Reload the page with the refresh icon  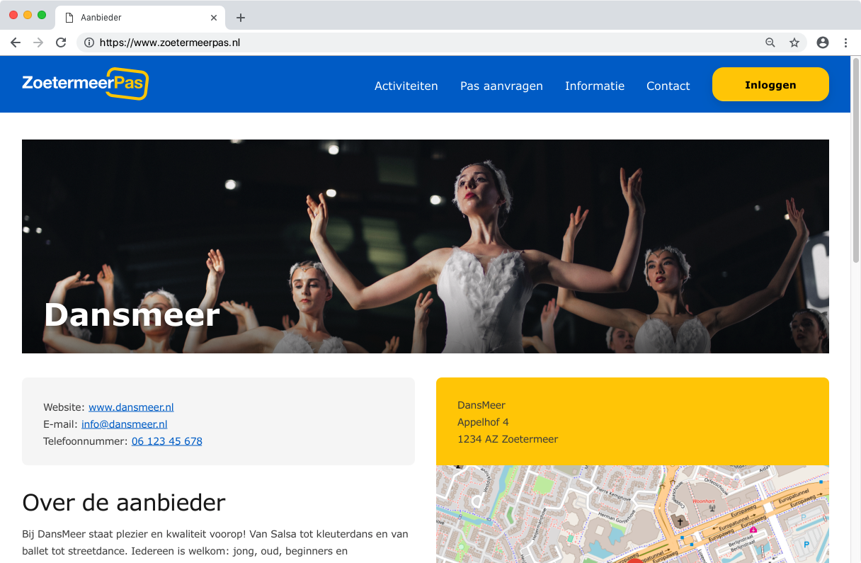pyautogui.click(x=61, y=42)
